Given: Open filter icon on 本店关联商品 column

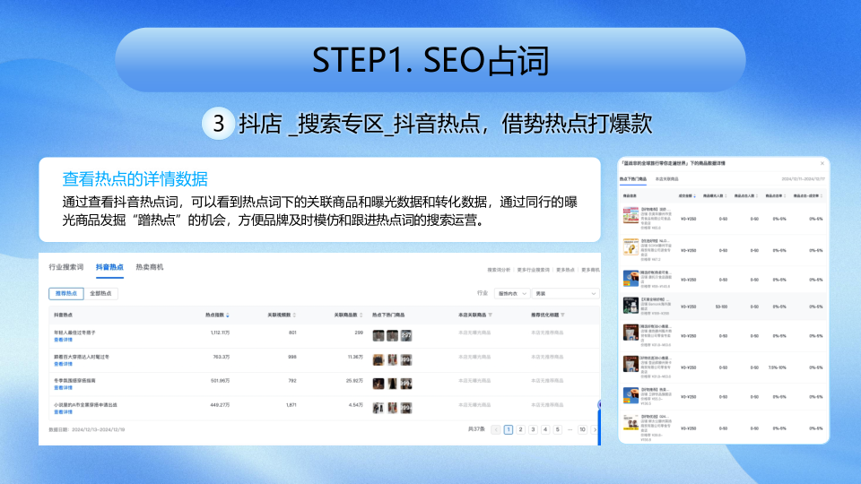Looking at the screenshot, I should (491, 315).
